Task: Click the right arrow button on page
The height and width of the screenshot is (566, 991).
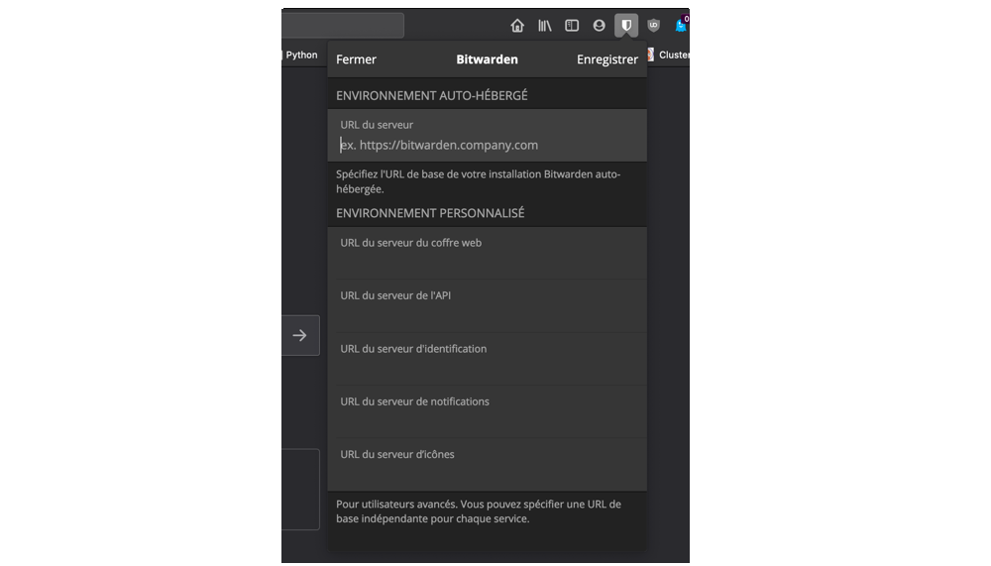Action: click(x=300, y=335)
